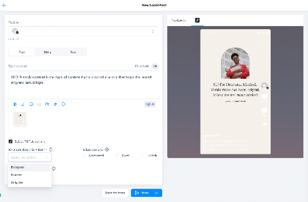Switch to the Story tab
Screen dimensions: 308x202
coord(48,52)
